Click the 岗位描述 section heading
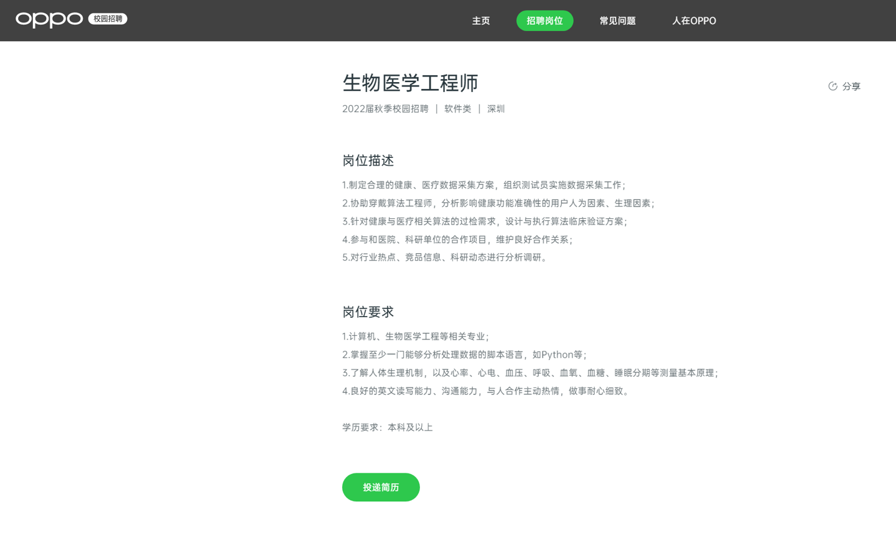 coord(368,160)
